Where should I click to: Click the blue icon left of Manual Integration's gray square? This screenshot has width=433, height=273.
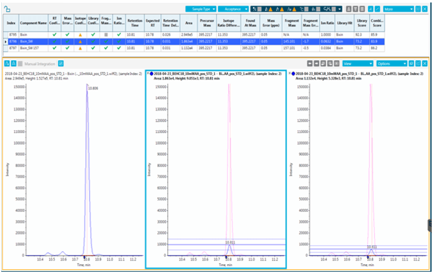point(14,64)
